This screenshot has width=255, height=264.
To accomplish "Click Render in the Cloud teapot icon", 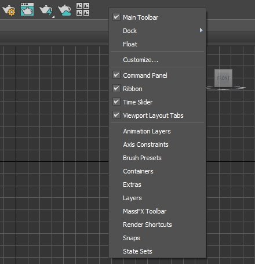I will coord(65,10).
